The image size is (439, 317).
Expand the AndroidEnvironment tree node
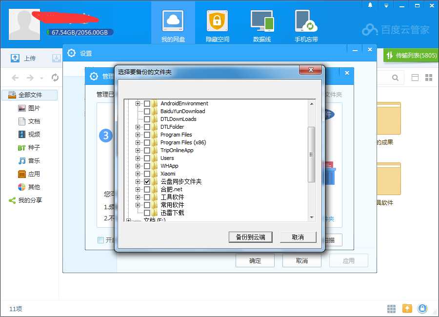tap(138, 103)
